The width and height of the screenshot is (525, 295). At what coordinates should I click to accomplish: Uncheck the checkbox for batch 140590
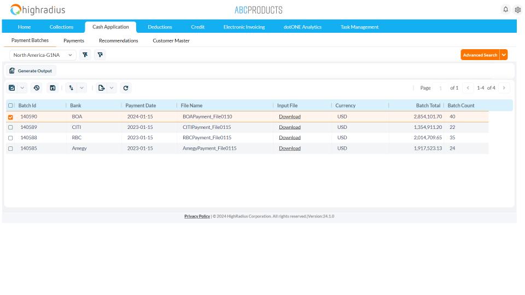10,117
